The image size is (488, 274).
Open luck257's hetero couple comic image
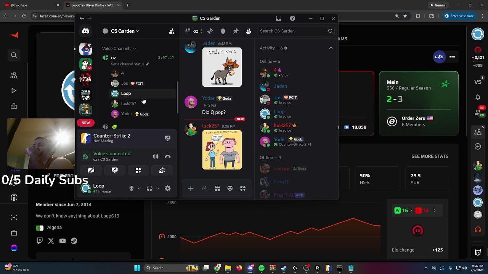222,150
